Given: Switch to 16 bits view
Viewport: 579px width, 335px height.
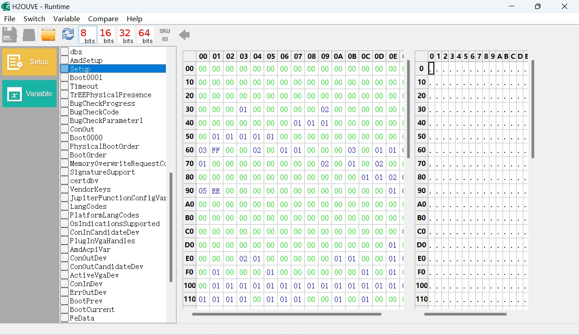Looking at the screenshot, I should (106, 35).
